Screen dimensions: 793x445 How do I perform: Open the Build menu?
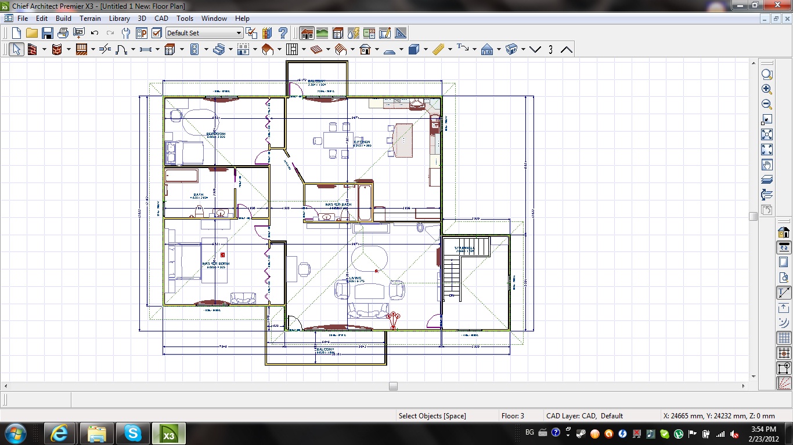coord(63,19)
